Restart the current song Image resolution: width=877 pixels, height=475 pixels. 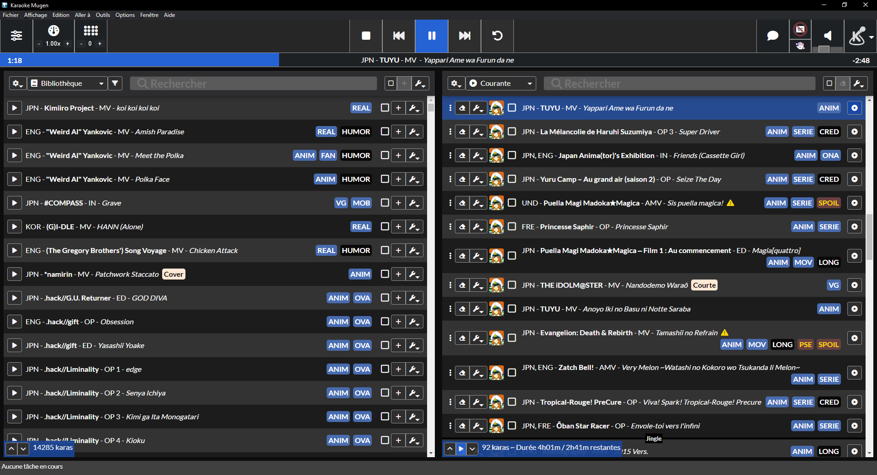(497, 36)
